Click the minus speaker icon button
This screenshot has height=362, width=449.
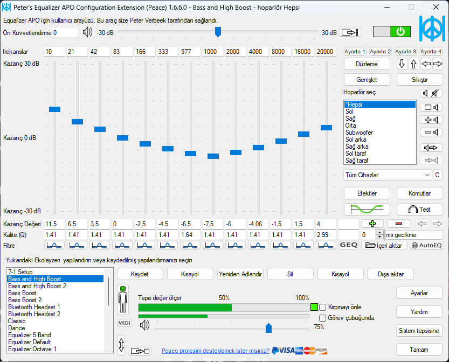(431, 132)
